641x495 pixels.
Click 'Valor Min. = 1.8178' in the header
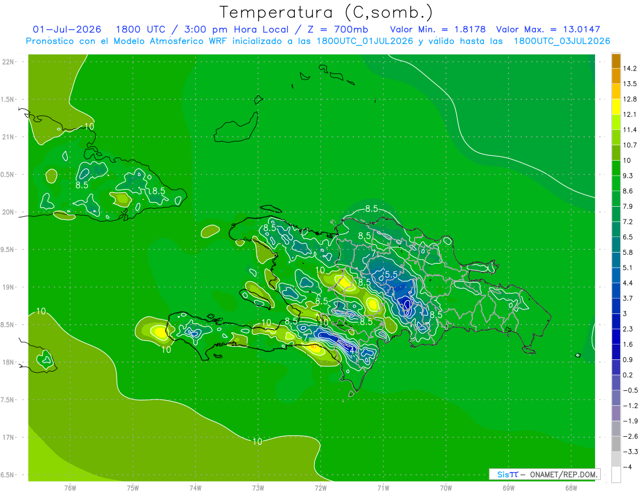(x=437, y=29)
